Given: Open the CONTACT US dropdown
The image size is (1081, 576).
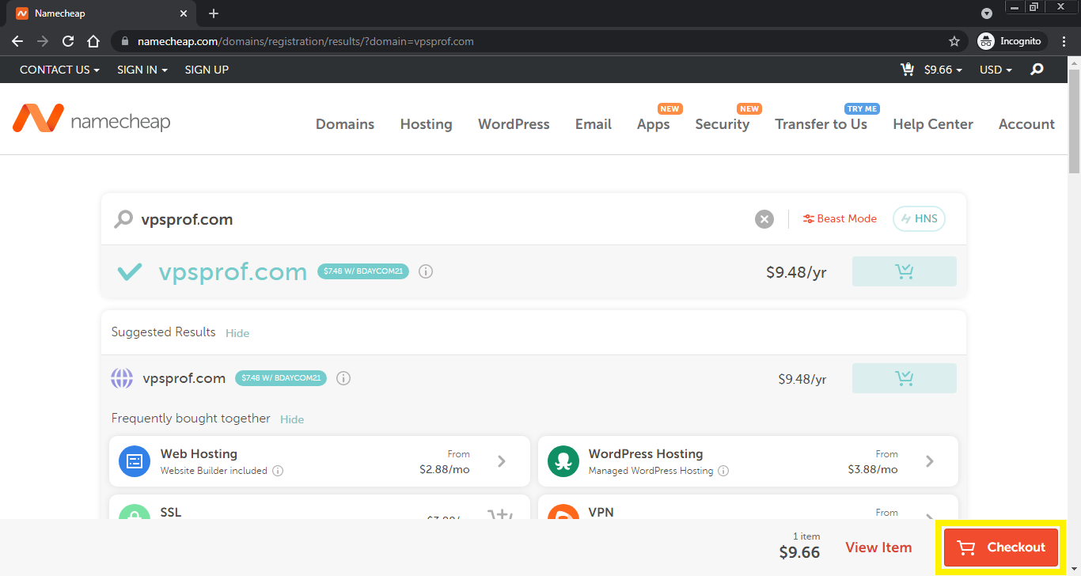Looking at the screenshot, I should click(x=59, y=70).
